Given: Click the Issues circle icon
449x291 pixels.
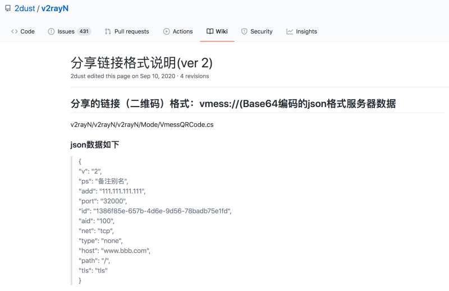Looking at the screenshot, I should pyautogui.click(x=51, y=31).
